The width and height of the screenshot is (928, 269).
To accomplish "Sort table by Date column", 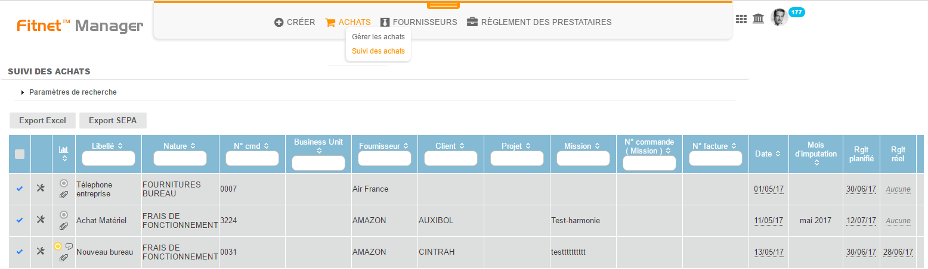I will pyautogui.click(x=768, y=154).
